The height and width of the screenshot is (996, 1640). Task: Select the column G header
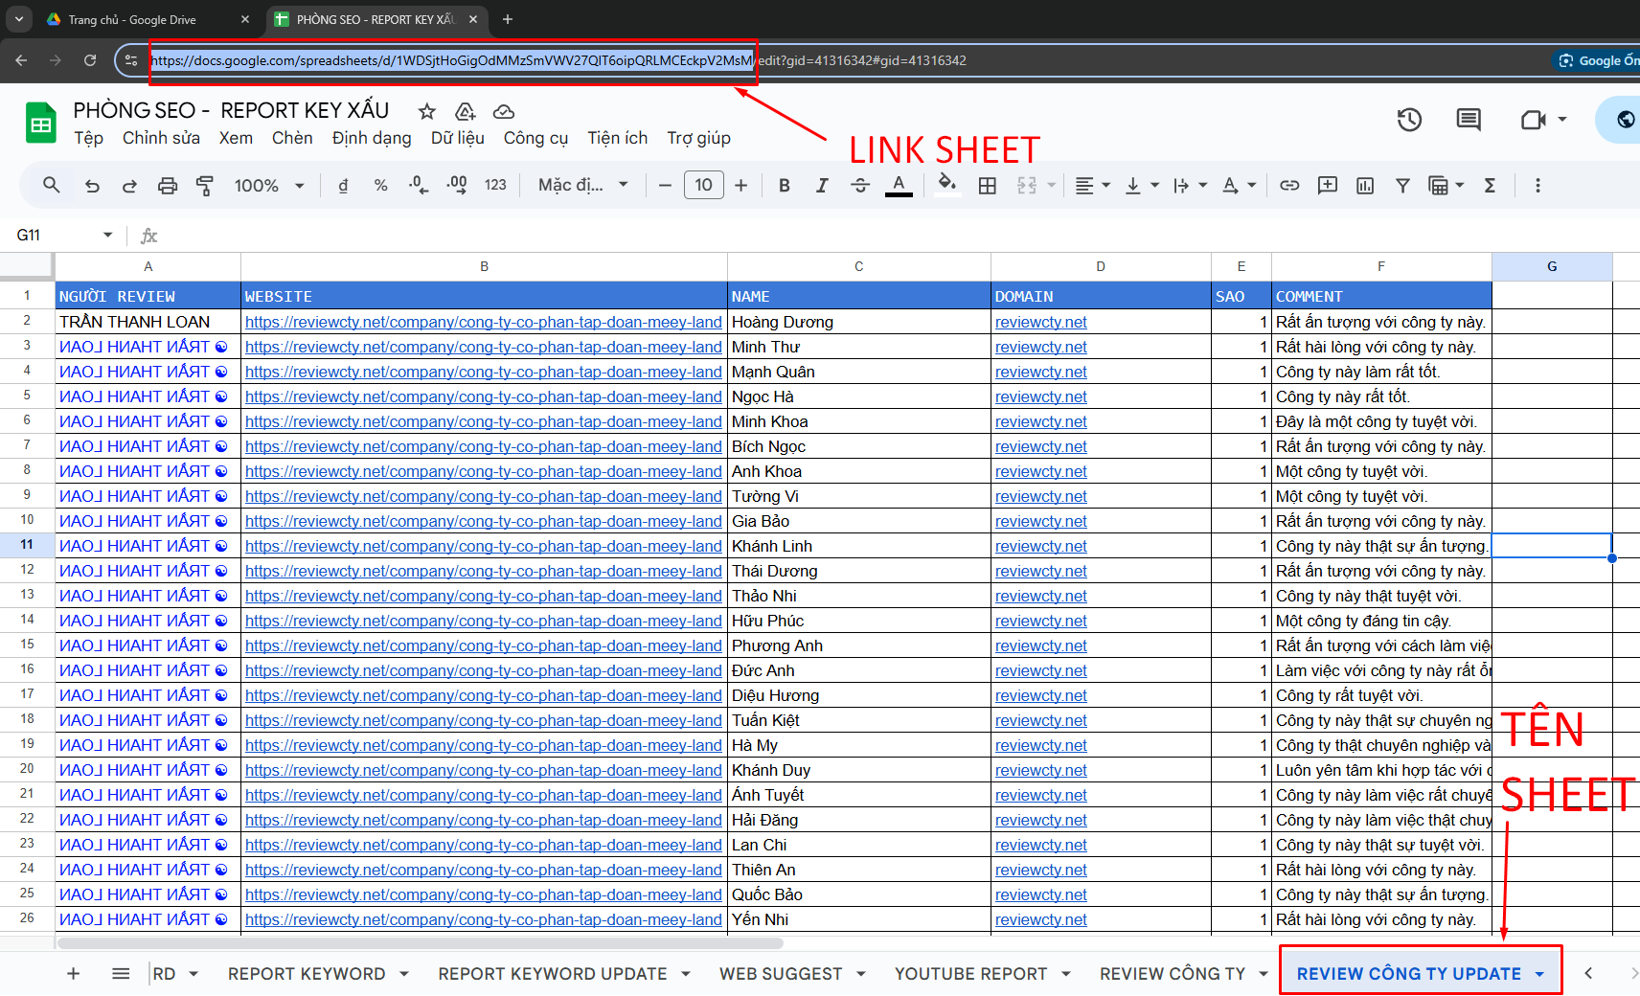[1552, 266]
